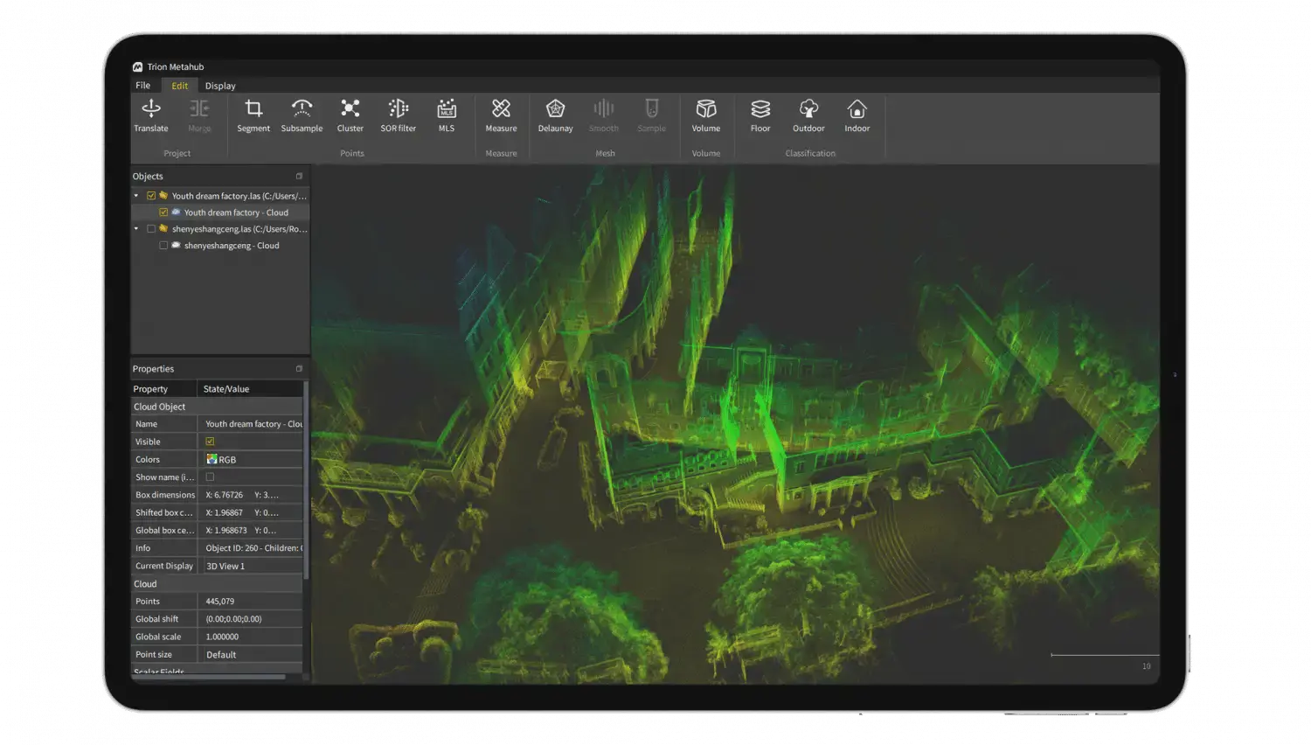Enable the shenyeshangceng.las file checkbox
Screen dimensions: 1311x745
151,229
